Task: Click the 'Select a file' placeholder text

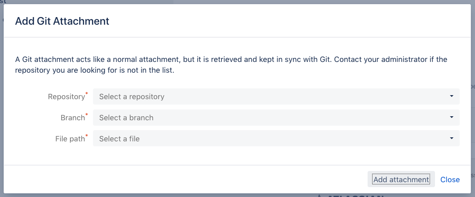Action: click(x=119, y=139)
